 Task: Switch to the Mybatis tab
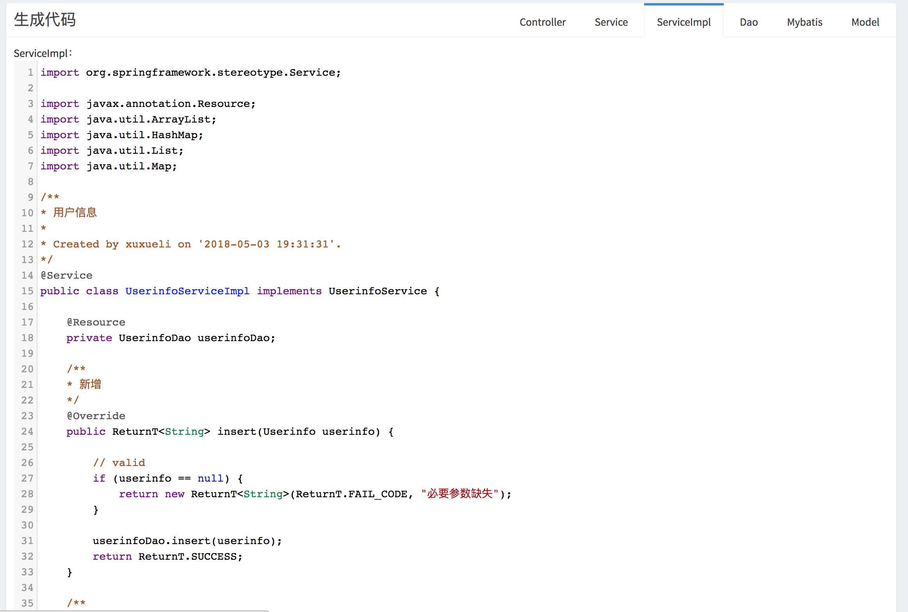pyautogui.click(x=804, y=22)
